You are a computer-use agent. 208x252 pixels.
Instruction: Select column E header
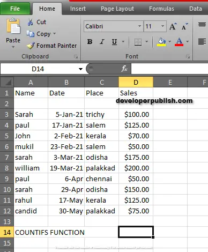click(x=170, y=83)
